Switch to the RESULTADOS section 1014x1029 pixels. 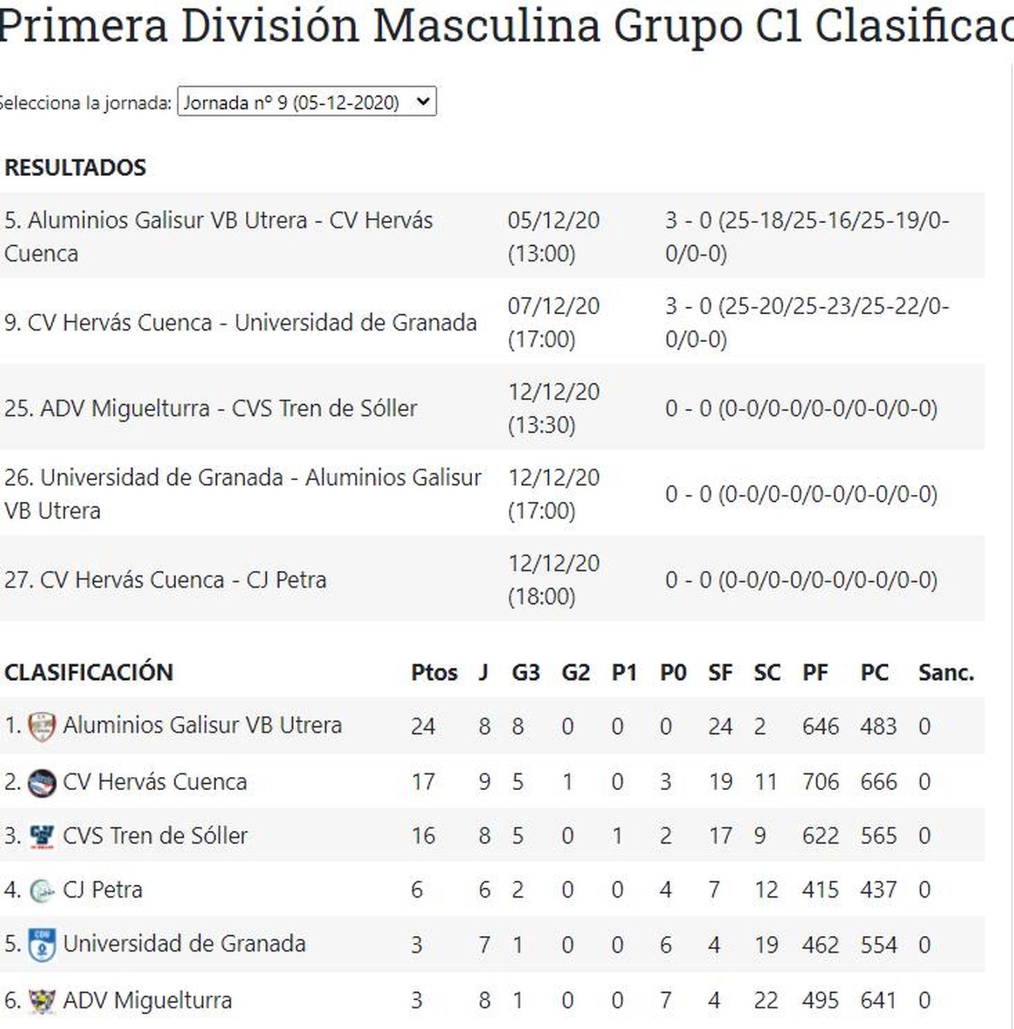(75, 167)
